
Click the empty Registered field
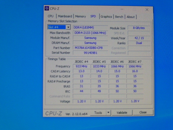[139, 53]
